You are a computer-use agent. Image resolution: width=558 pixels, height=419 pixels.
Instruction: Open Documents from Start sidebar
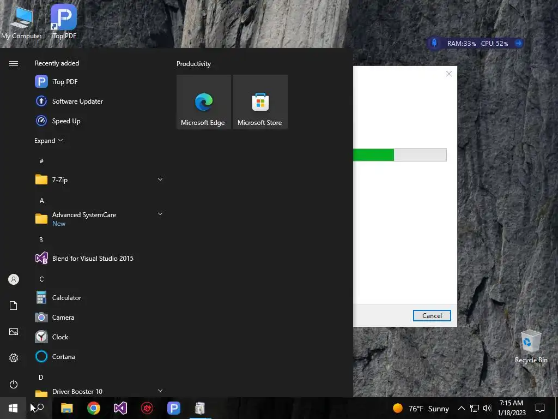14,306
